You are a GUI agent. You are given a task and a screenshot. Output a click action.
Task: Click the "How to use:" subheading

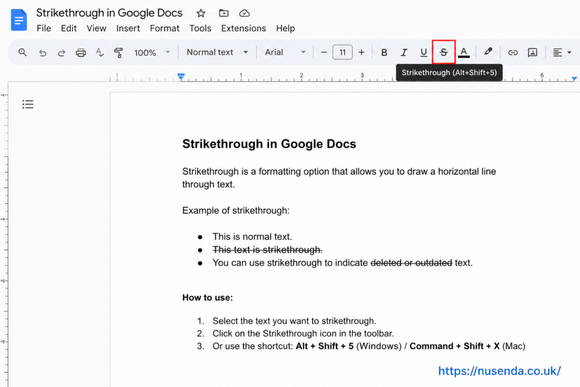(207, 298)
